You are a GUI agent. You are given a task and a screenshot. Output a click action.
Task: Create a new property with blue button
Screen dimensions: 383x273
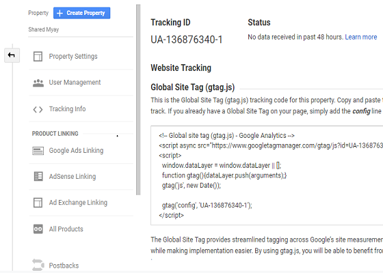point(82,13)
